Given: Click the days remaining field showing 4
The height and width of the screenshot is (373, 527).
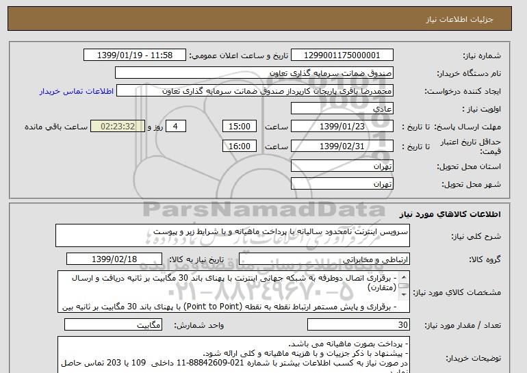Looking at the screenshot, I should pyautogui.click(x=175, y=127).
